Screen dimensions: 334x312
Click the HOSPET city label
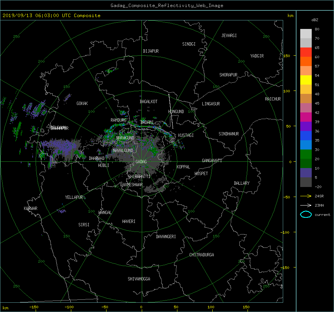coord(201,174)
